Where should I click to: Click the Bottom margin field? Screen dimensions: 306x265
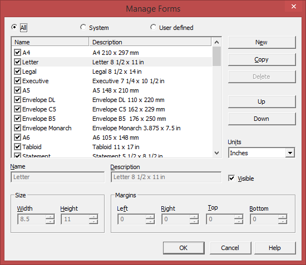point(264,219)
